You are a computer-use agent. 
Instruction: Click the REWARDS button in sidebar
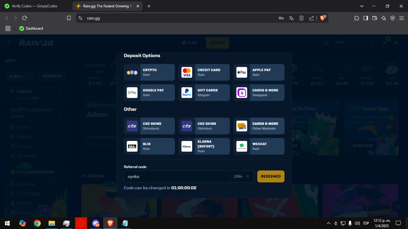[52, 76]
